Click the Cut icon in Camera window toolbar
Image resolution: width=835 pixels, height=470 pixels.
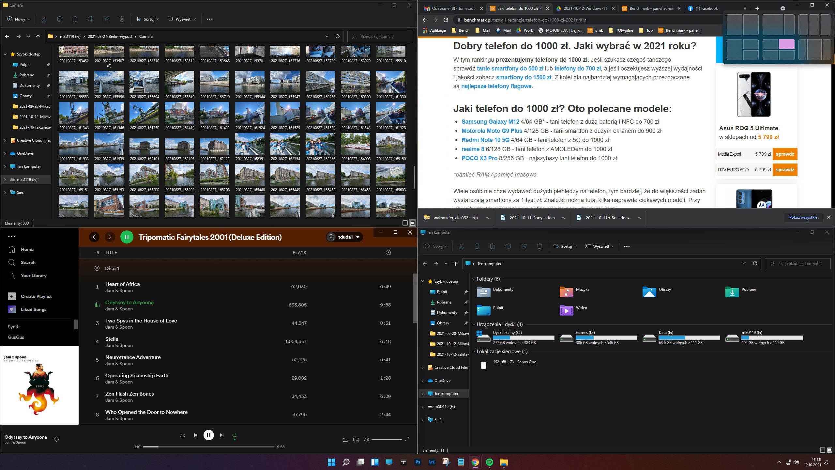(x=44, y=19)
